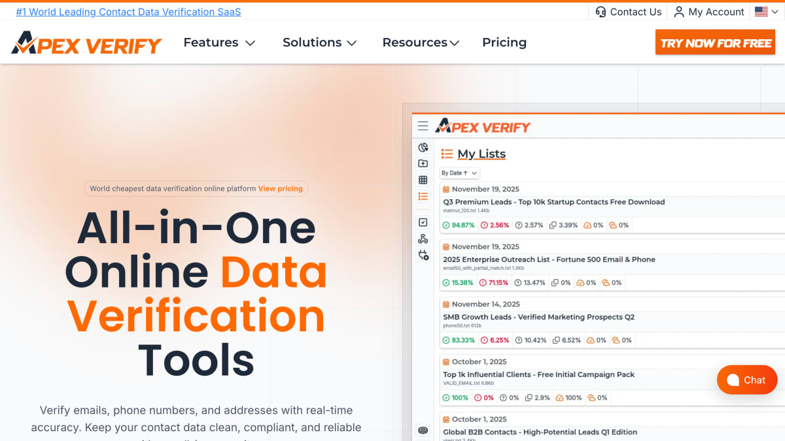Click file name phone50.txt
The image size is (785, 441).
[x=457, y=326]
